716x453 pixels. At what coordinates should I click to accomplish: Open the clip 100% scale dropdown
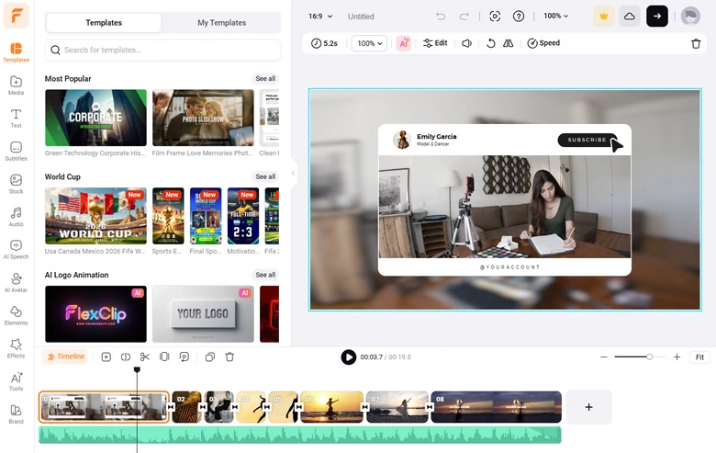click(369, 43)
